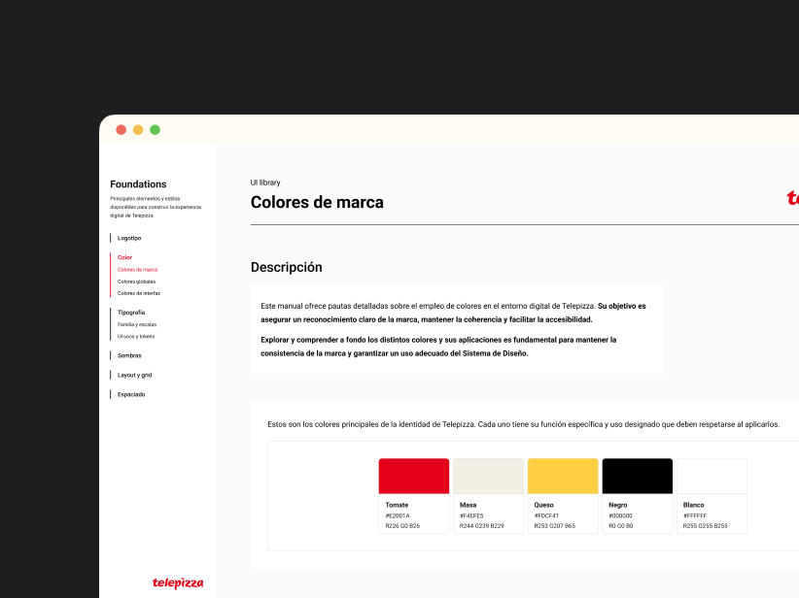The width and height of the screenshot is (799, 598).
Task: Click the yellow minimize window dot
Action: [x=138, y=130]
